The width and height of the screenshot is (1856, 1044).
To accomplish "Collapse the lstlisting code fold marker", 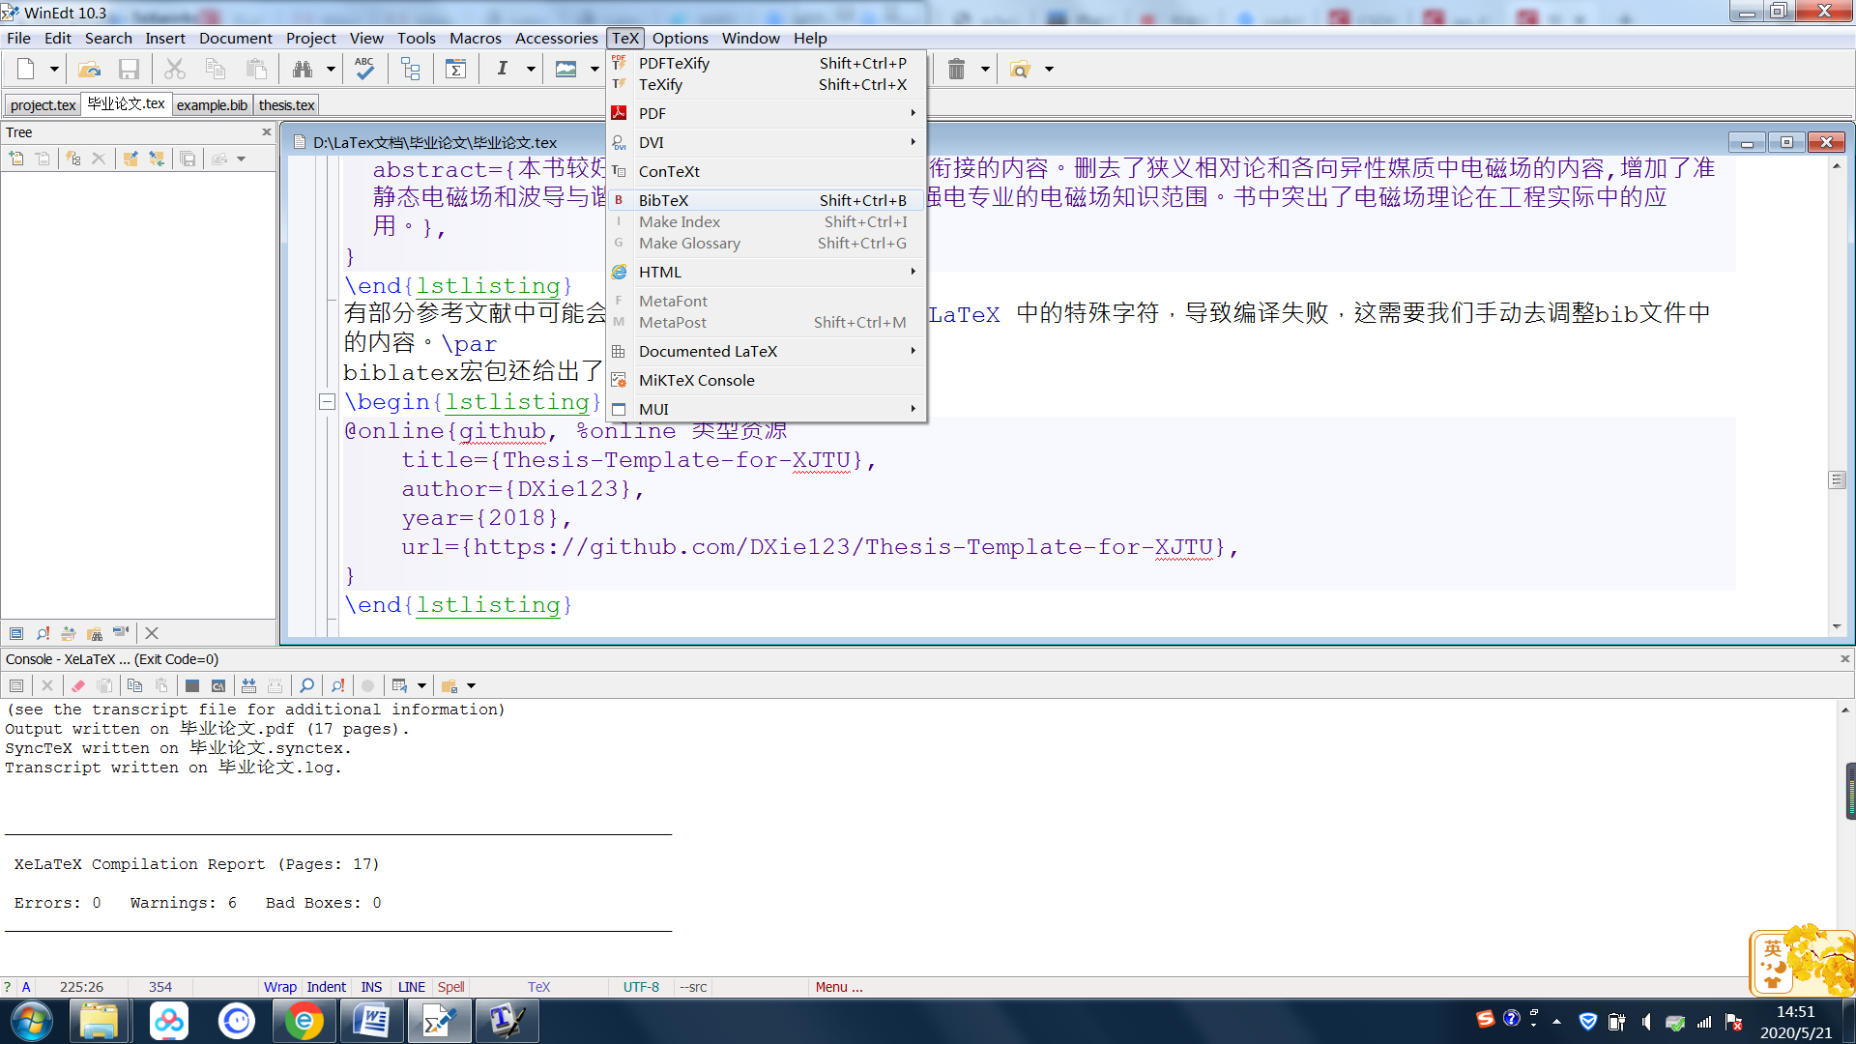I will (x=327, y=401).
